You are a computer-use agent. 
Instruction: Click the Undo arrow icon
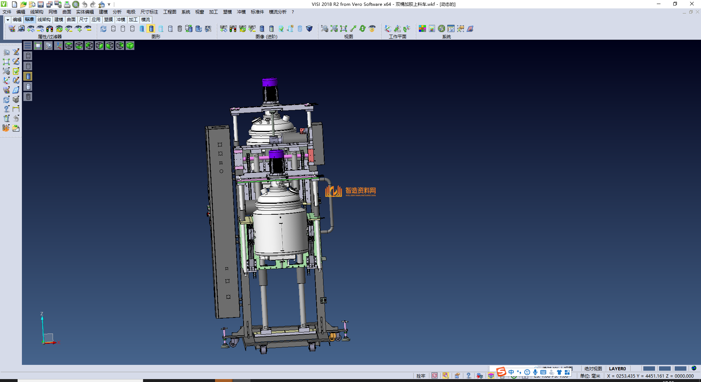click(x=85, y=4)
